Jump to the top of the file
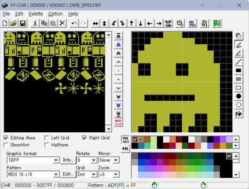249x189 pixels. click(x=118, y=36)
